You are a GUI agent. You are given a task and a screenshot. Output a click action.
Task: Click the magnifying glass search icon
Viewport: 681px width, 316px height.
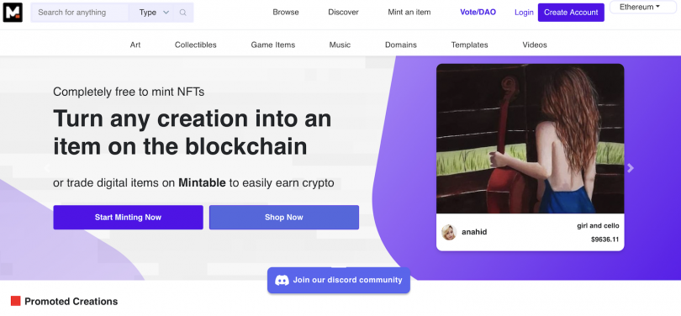(x=182, y=13)
